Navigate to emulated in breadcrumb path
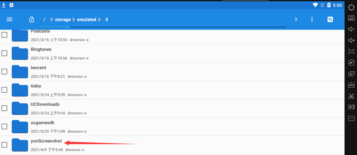 coord(86,20)
